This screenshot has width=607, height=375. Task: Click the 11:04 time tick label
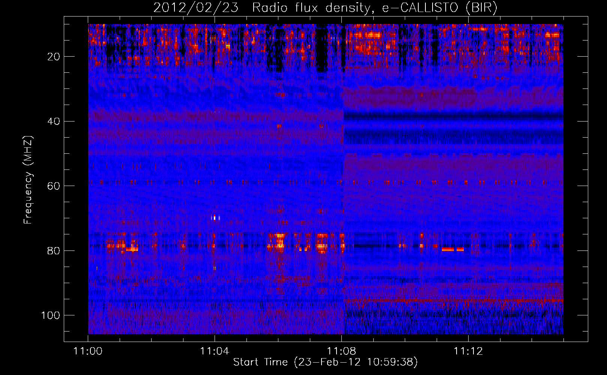(215, 351)
